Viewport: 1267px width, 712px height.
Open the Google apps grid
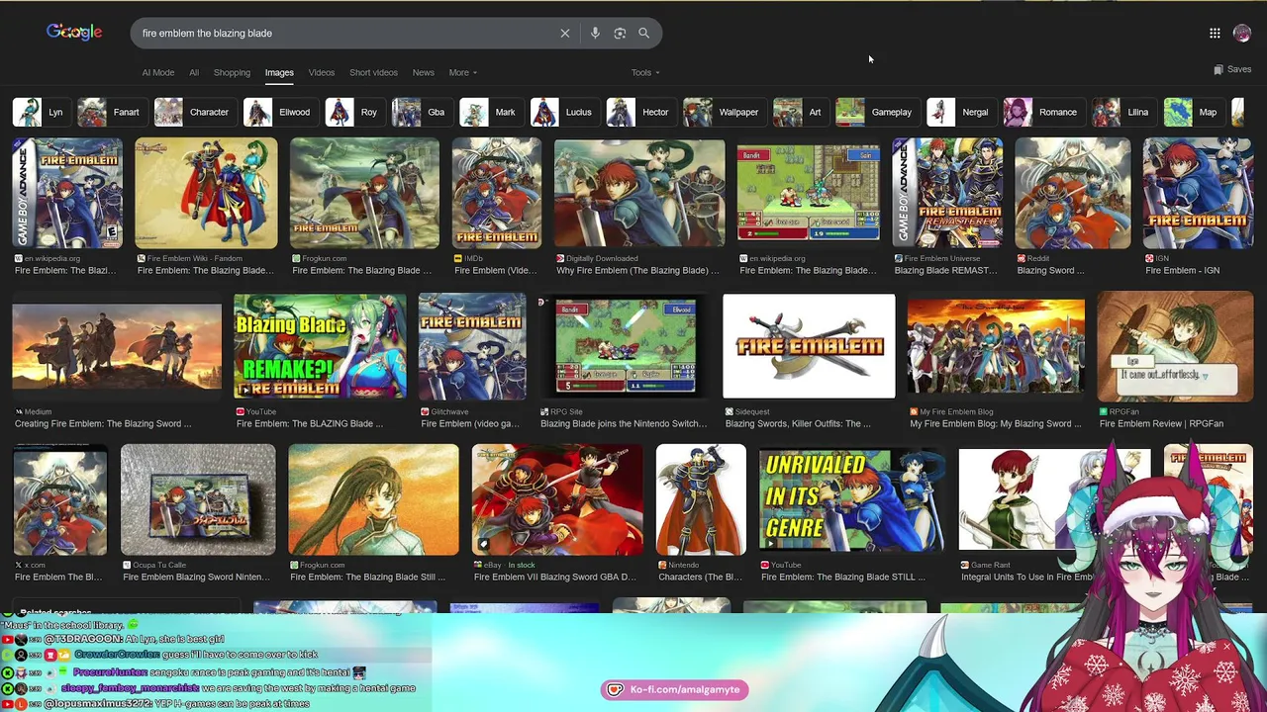click(1215, 34)
